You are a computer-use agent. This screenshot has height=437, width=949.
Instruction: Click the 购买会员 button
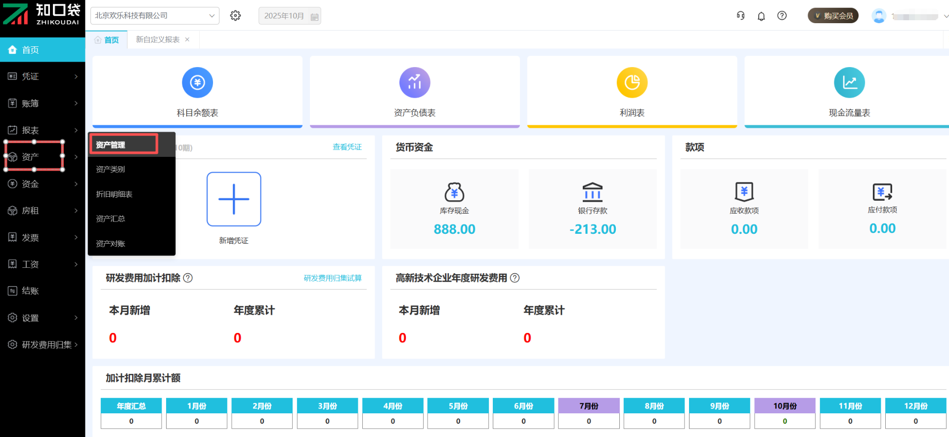[x=833, y=16]
